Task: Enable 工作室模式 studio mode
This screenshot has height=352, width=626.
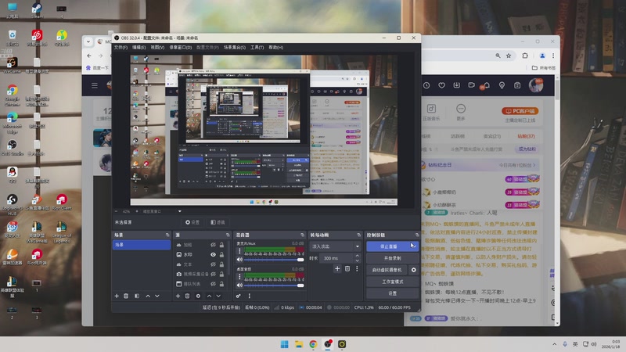Action: 393,282
